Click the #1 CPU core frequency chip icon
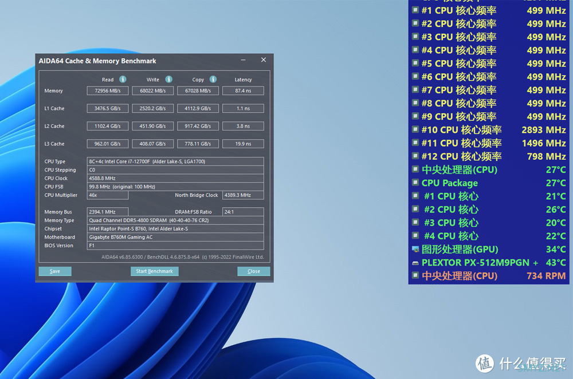Viewport: 573px width, 379px height. (415, 10)
